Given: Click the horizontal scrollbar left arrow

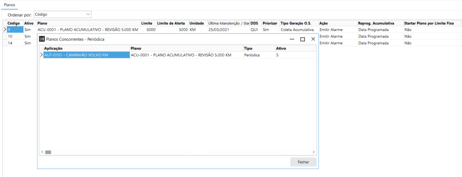Looking at the screenshot, I should pyautogui.click(x=42, y=152).
